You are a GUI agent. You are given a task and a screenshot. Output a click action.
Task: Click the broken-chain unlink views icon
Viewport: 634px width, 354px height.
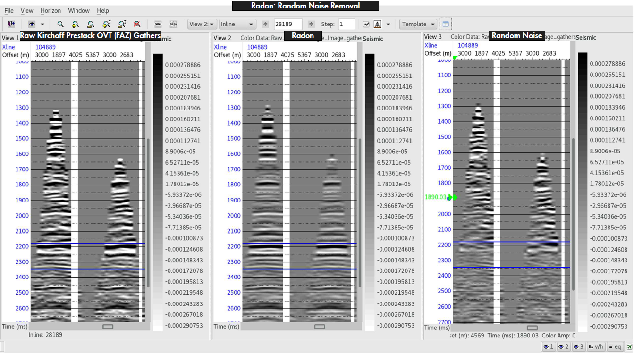tap(173, 24)
